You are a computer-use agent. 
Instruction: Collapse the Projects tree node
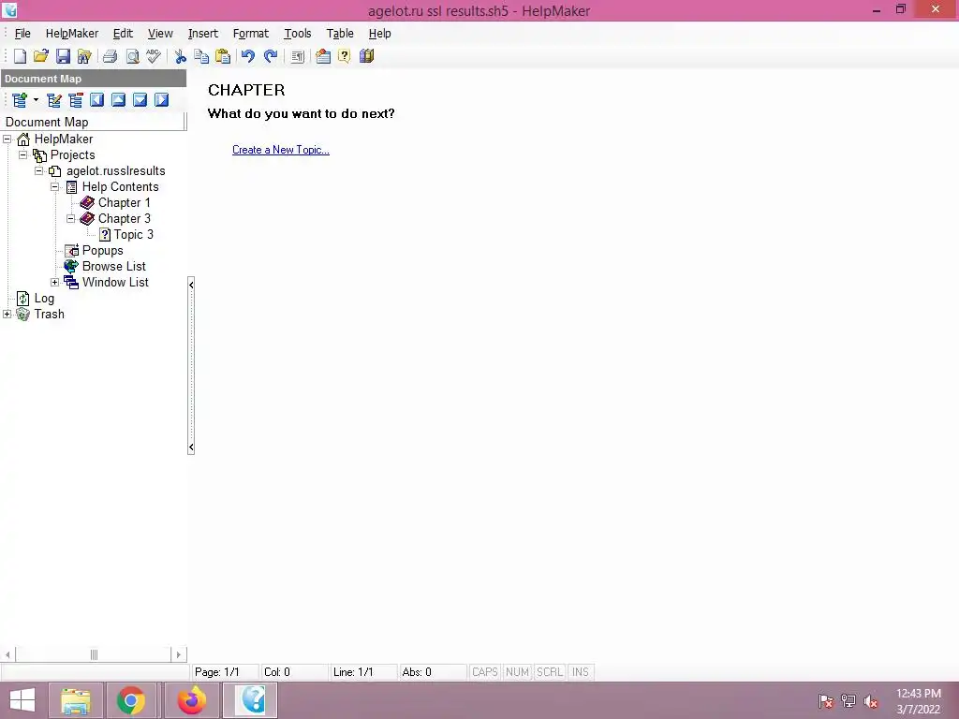23,154
